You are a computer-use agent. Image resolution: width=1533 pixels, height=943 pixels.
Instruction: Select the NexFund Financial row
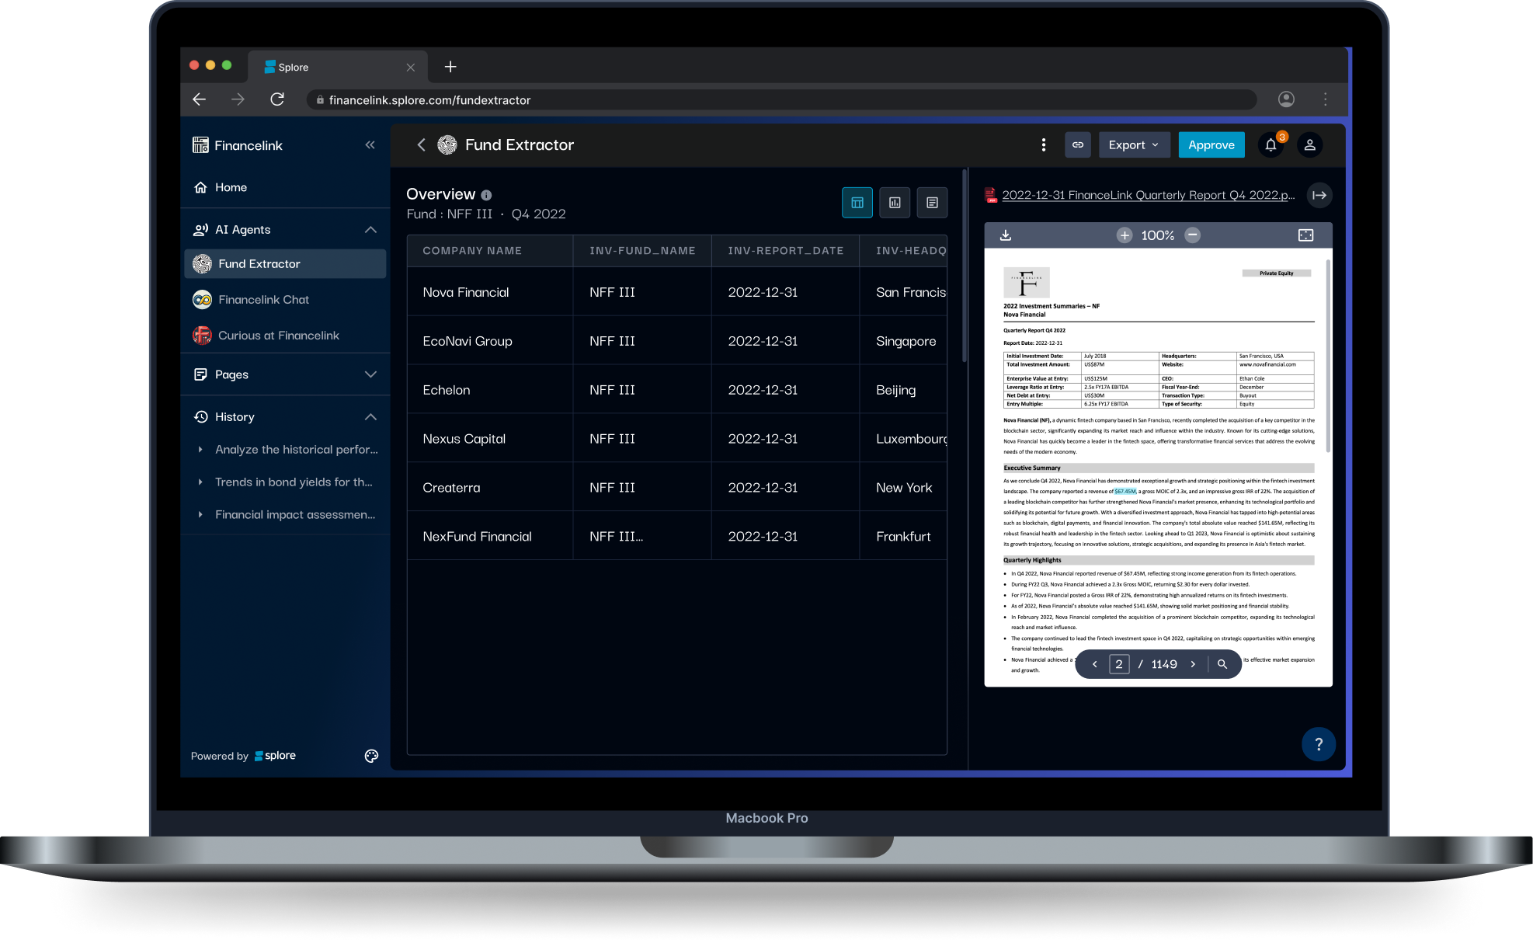pyautogui.click(x=676, y=537)
